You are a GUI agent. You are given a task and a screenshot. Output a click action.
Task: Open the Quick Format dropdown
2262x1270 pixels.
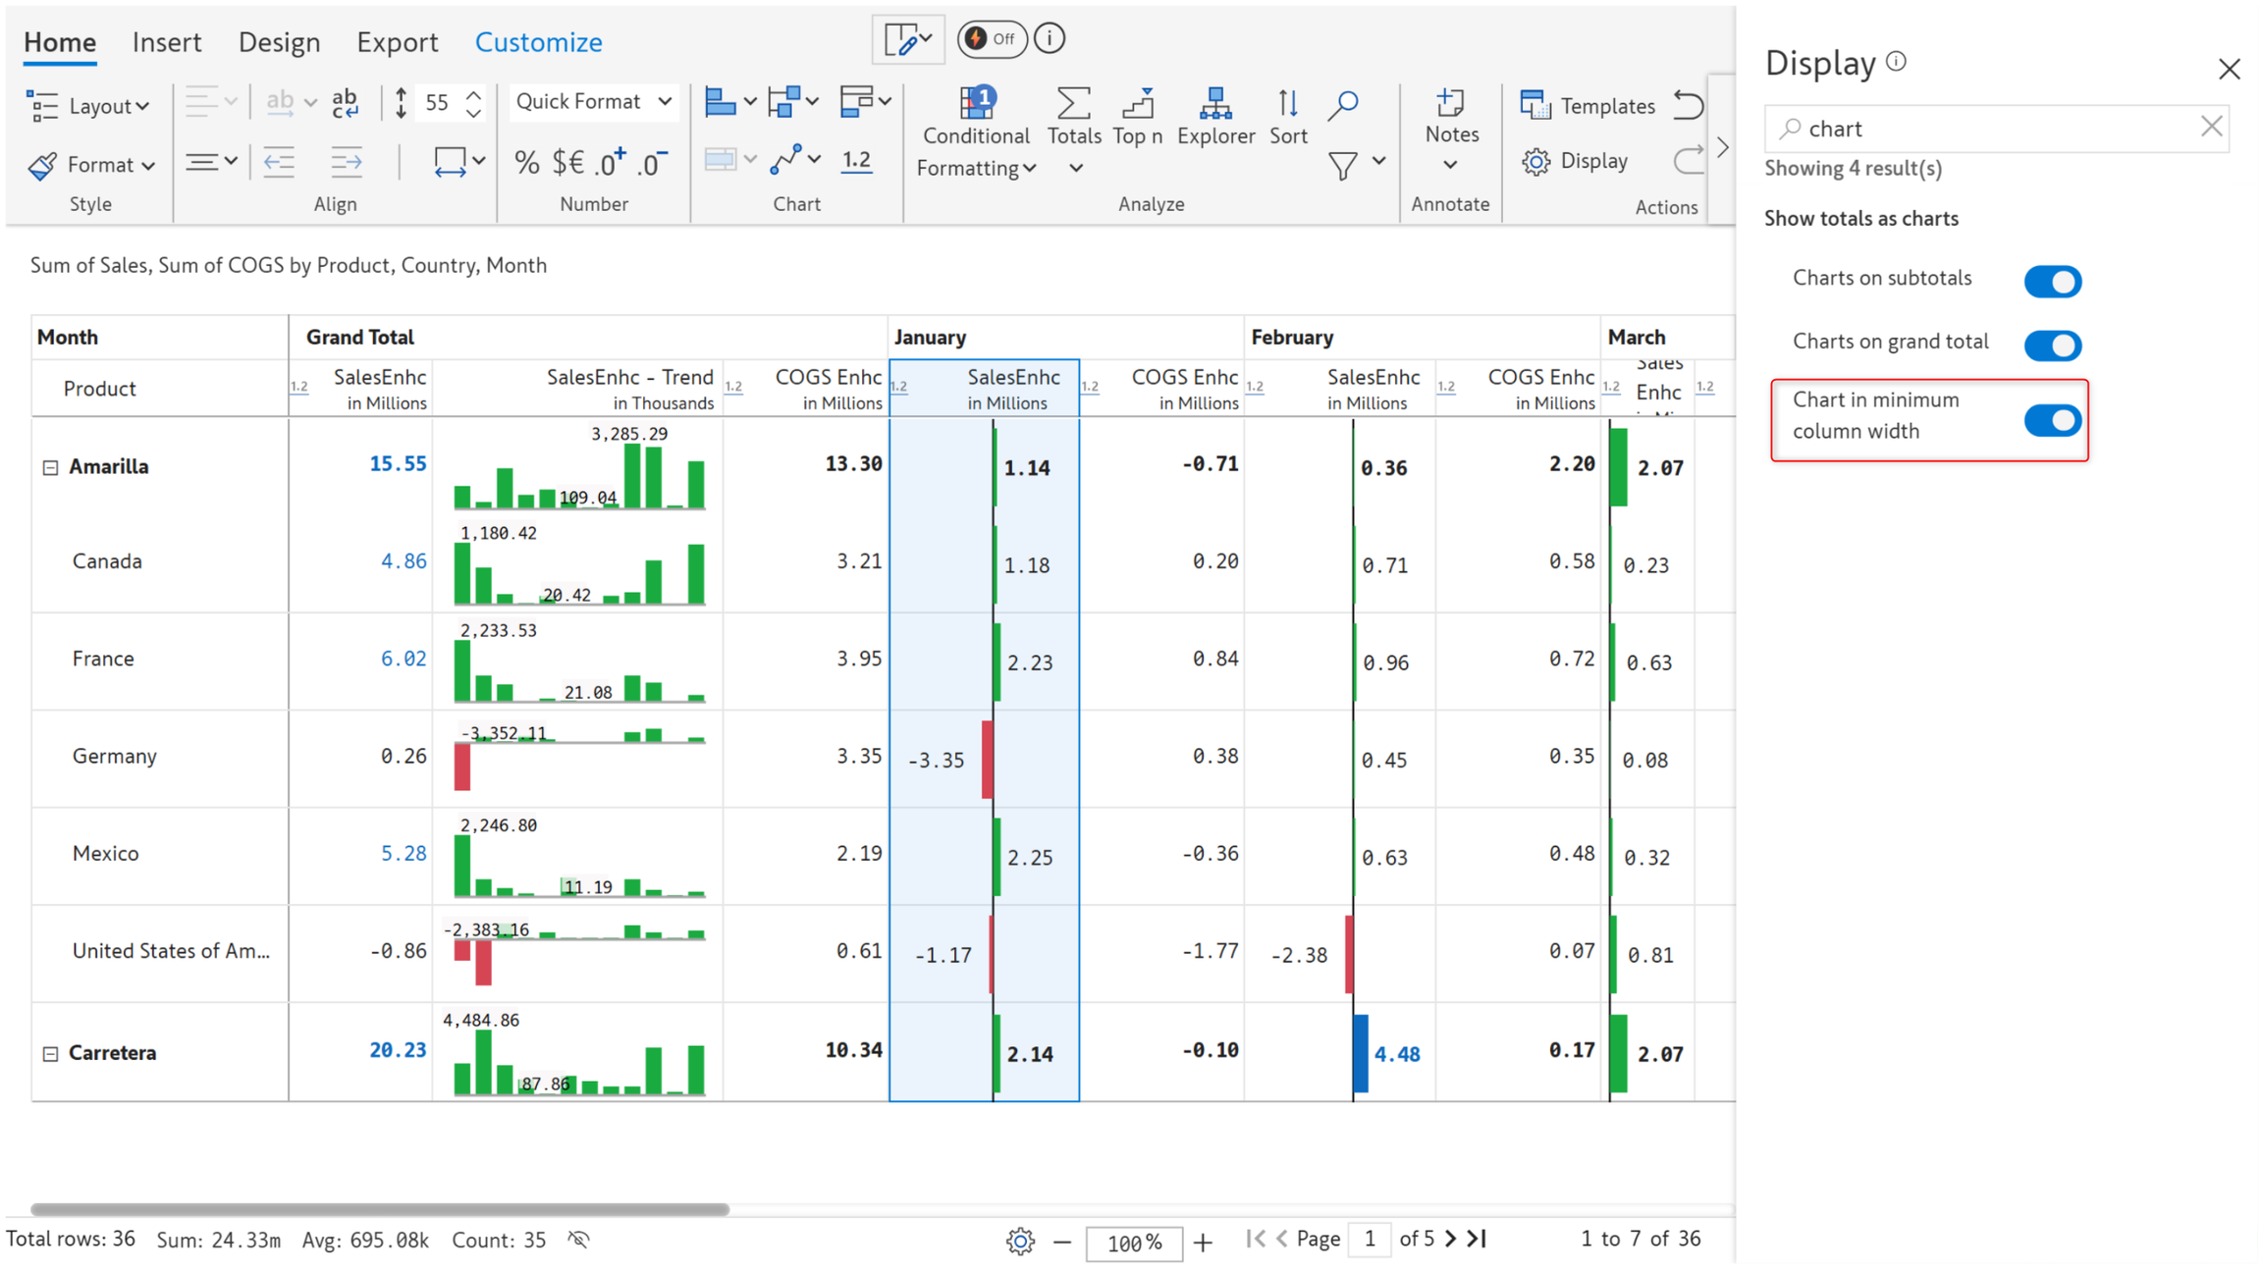[593, 102]
